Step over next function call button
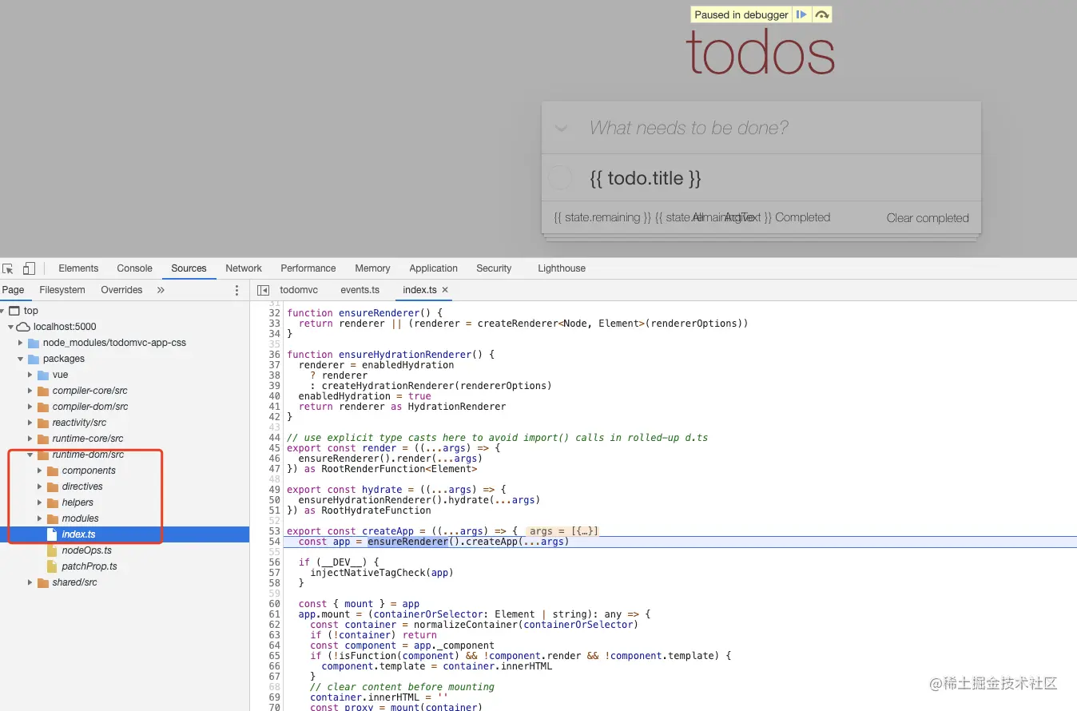This screenshot has width=1077, height=711. coord(822,14)
